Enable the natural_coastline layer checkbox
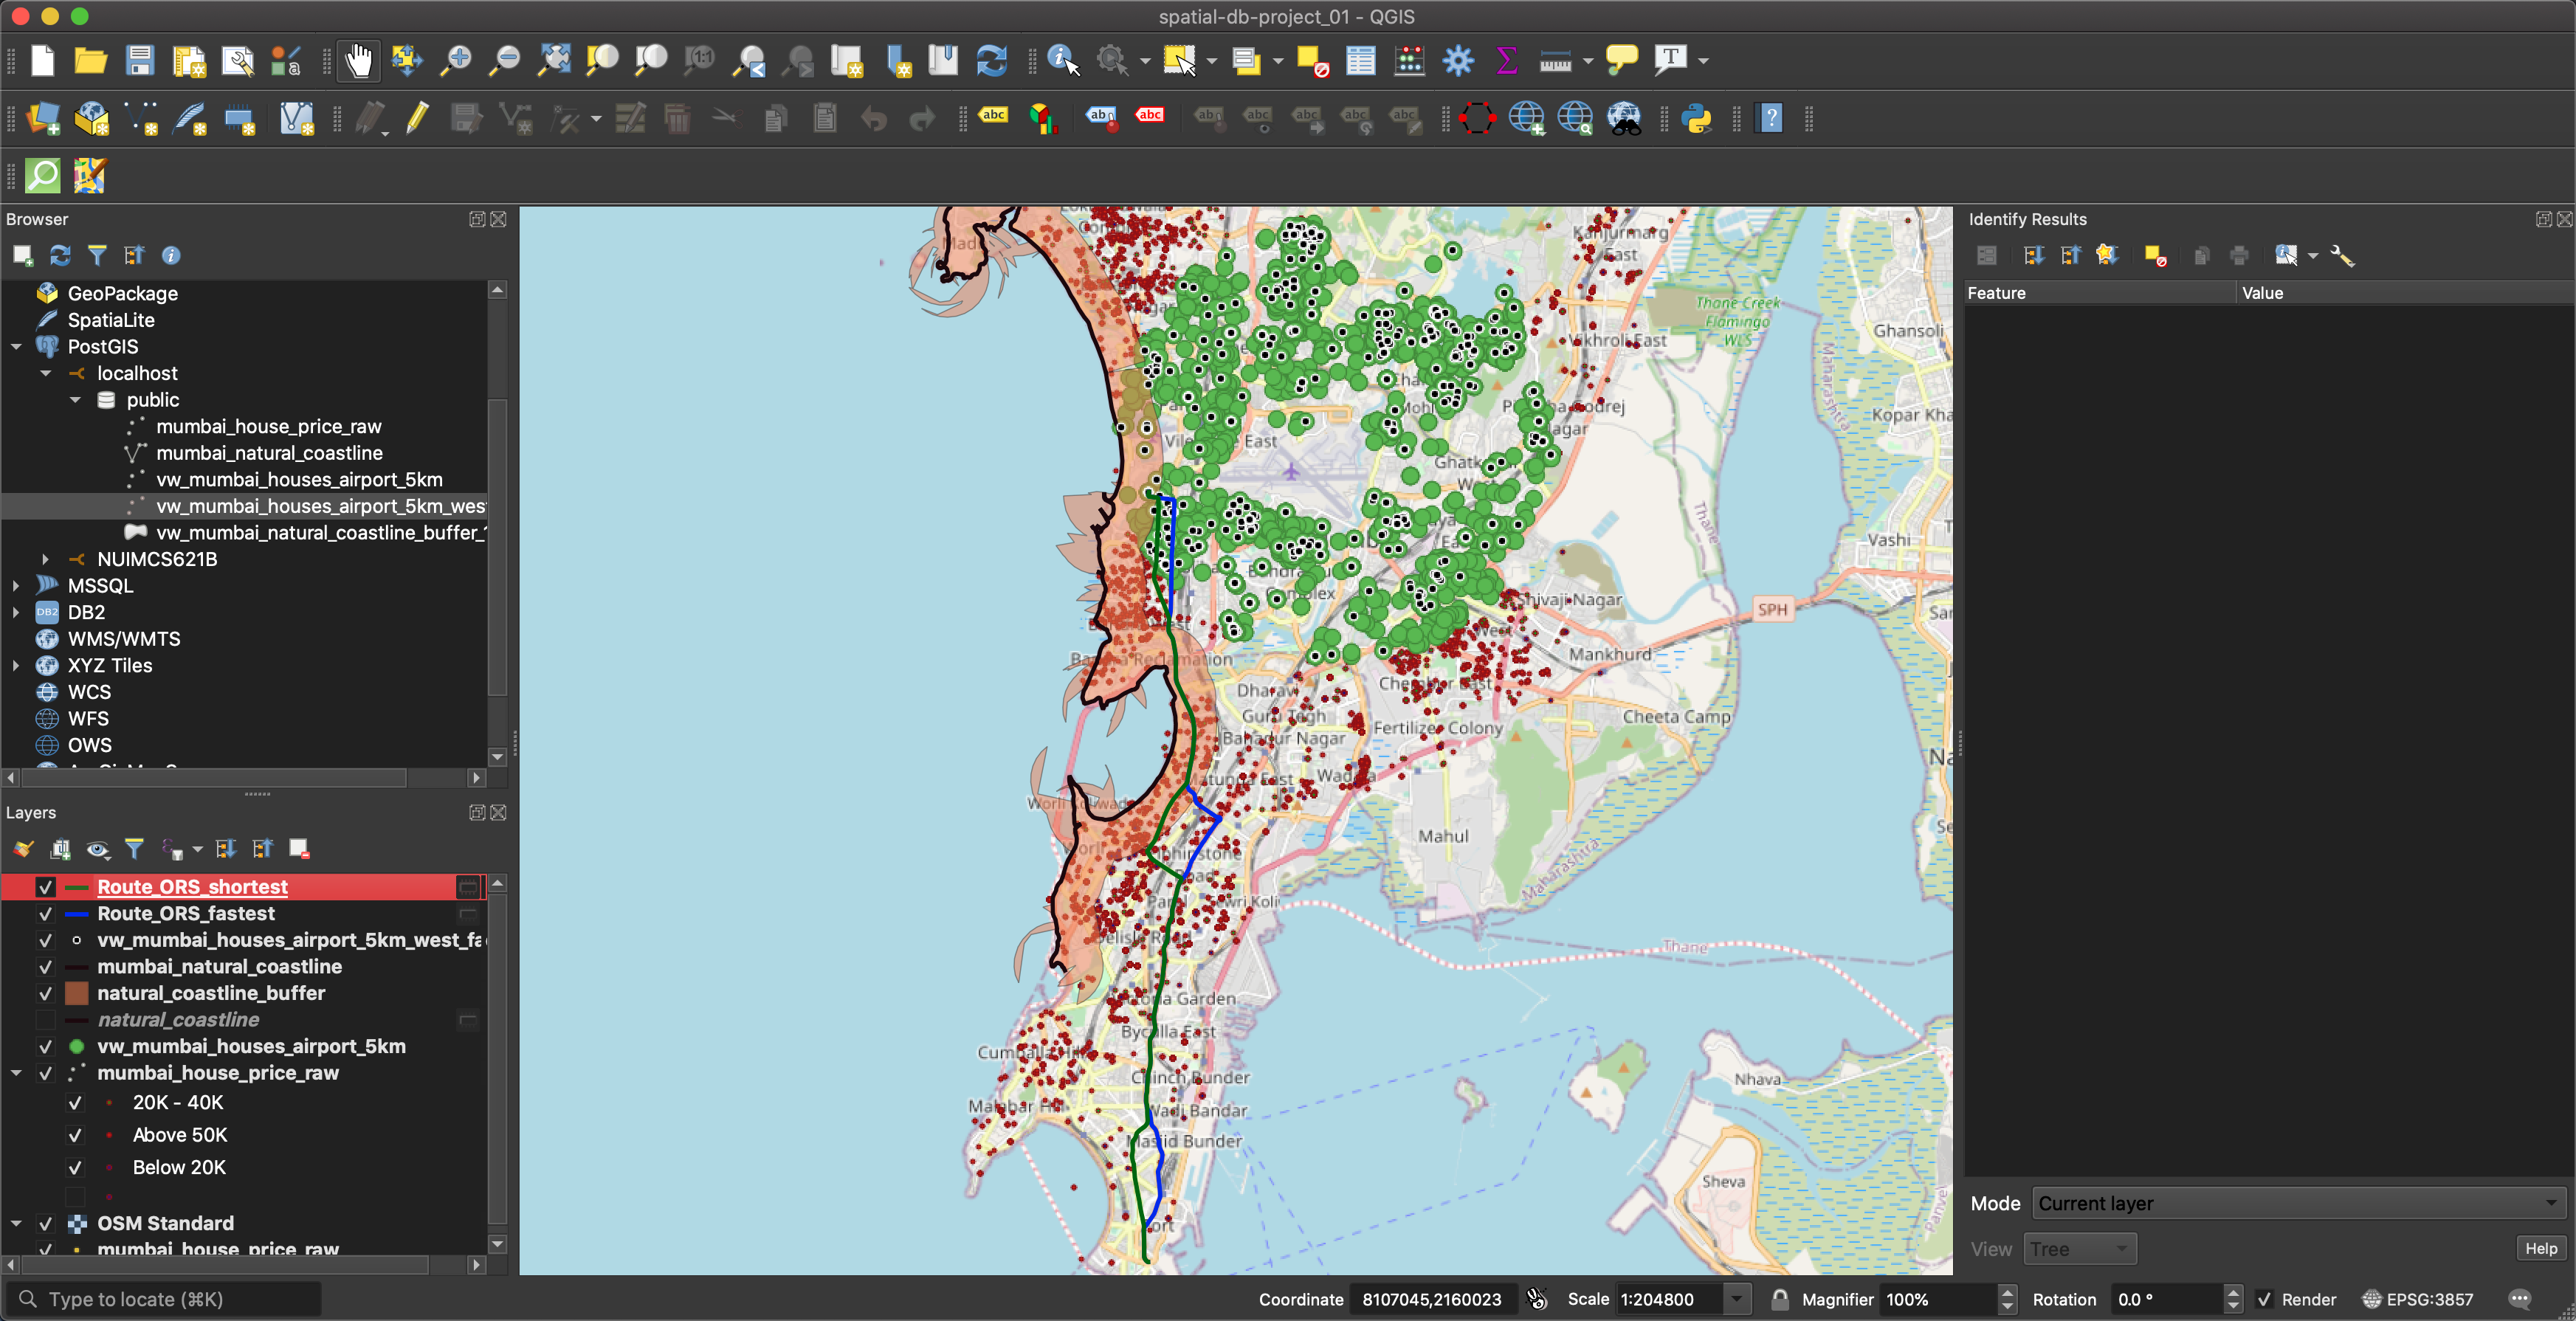 [45, 1019]
